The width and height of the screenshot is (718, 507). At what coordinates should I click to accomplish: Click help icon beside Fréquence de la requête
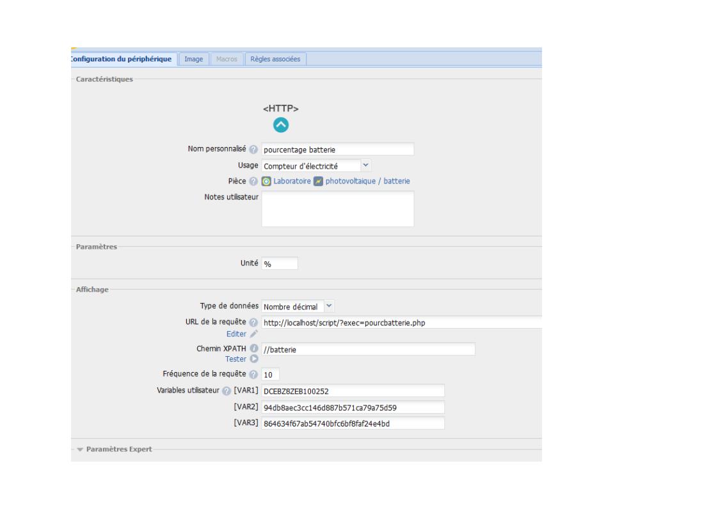[253, 374]
